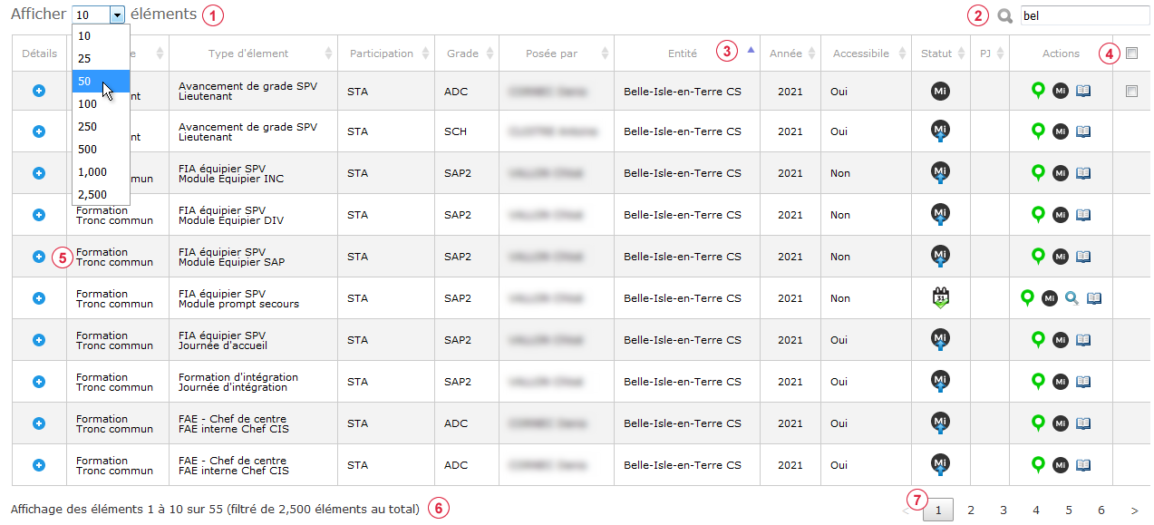Go to page 3 in pagination
The image size is (1154, 525).
(1004, 510)
